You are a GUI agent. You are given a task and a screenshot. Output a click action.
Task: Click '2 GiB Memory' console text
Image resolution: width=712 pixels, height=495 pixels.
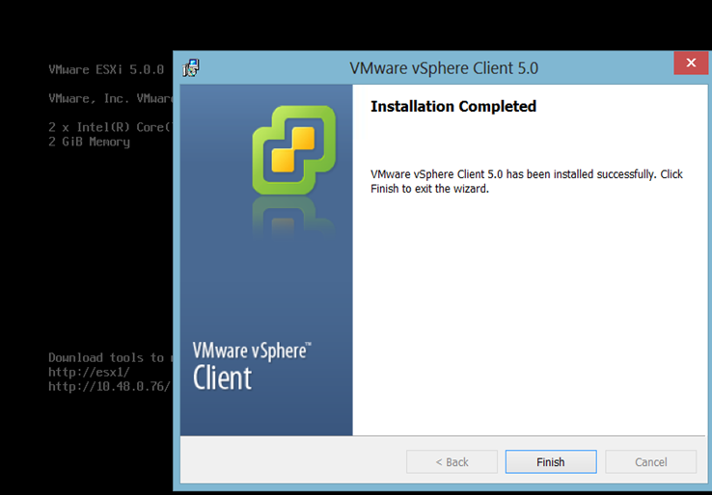pos(89,142)
